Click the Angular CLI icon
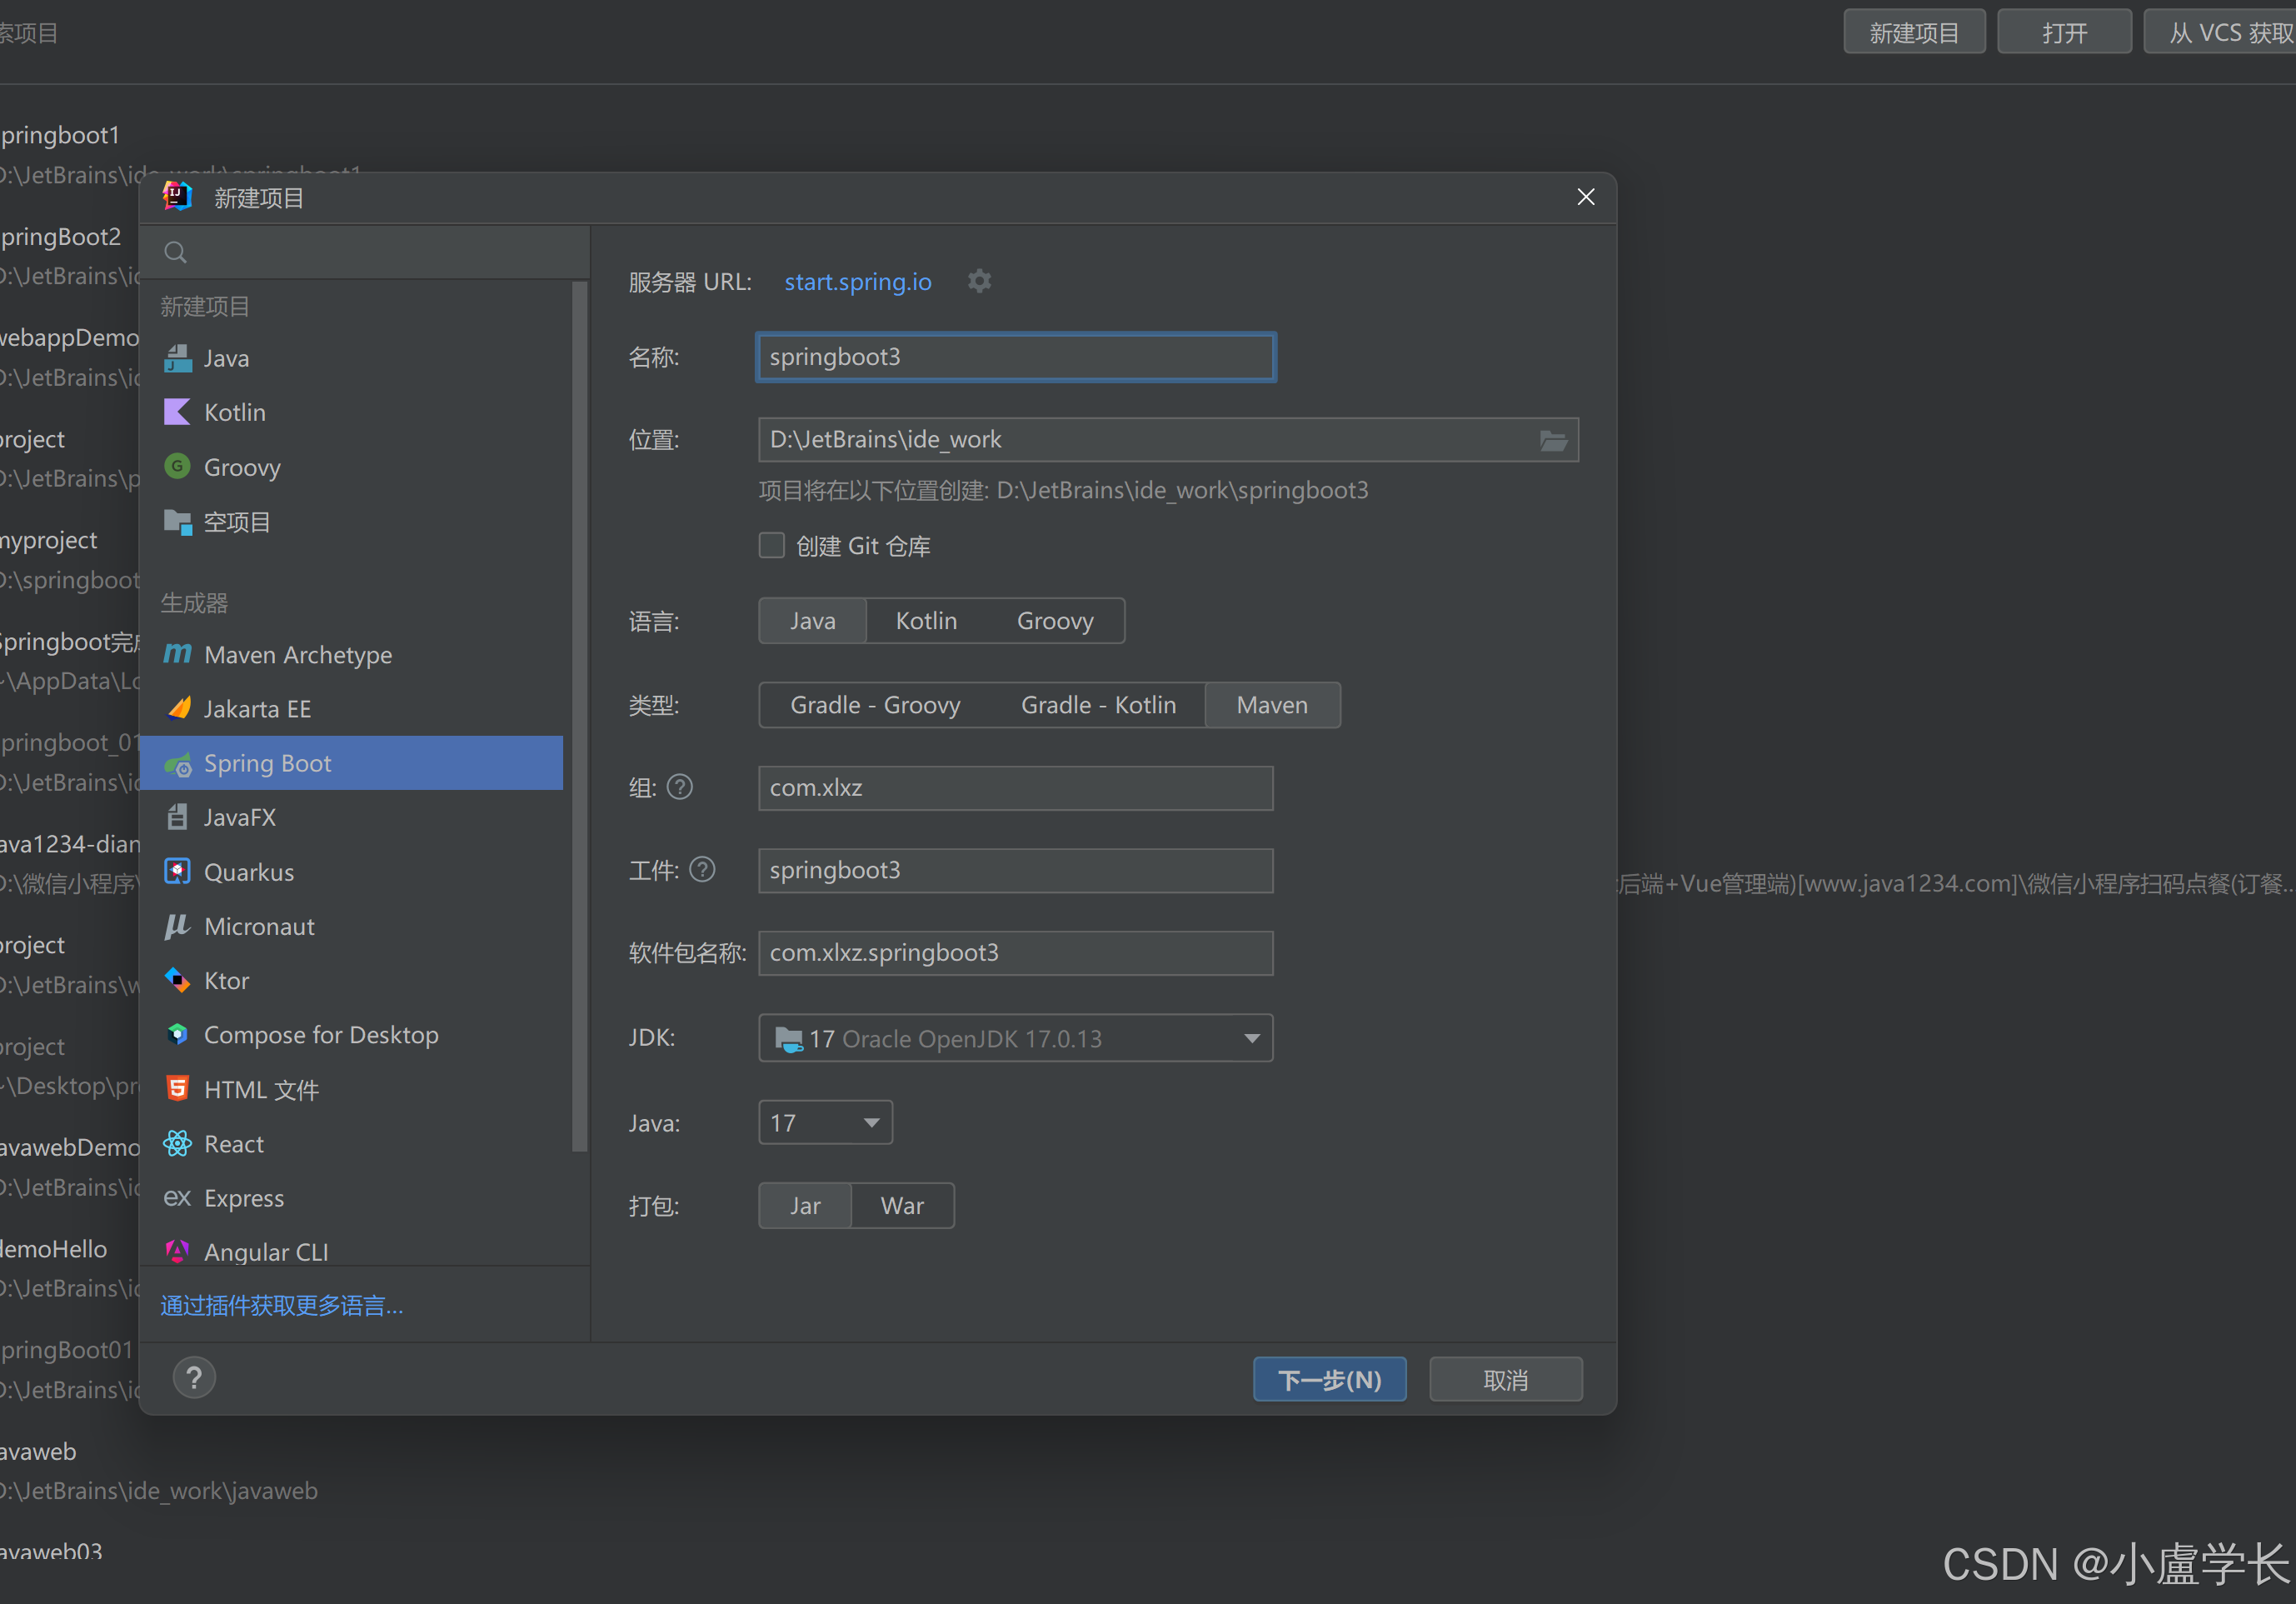2296x1604 pixels. (177, 1251)
